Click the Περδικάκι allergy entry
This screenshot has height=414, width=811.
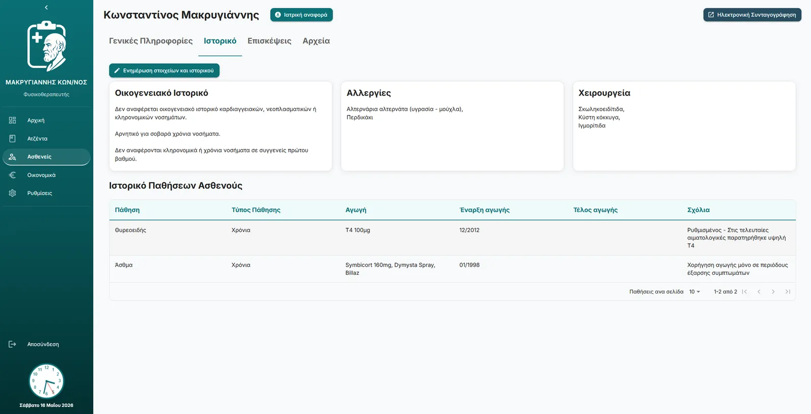point(360,117)
